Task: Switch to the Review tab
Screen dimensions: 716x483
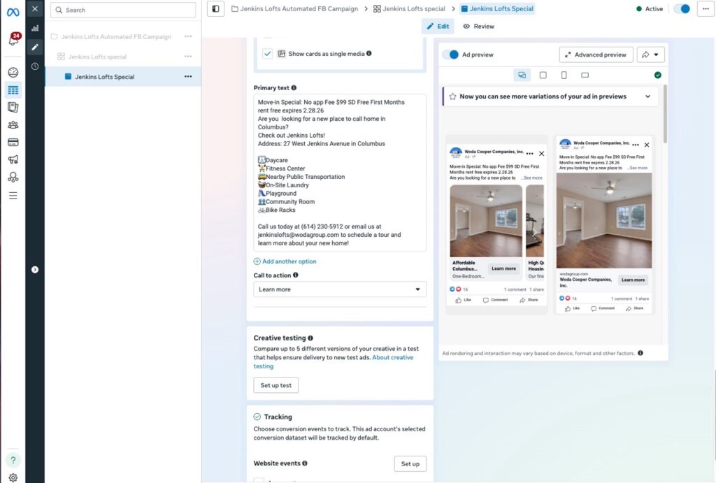Action: point(478,27)
